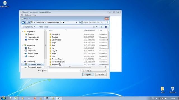This screenshot has height=100, width=179.
Task: Collapse the Избранное group
Action: point(23,31)
